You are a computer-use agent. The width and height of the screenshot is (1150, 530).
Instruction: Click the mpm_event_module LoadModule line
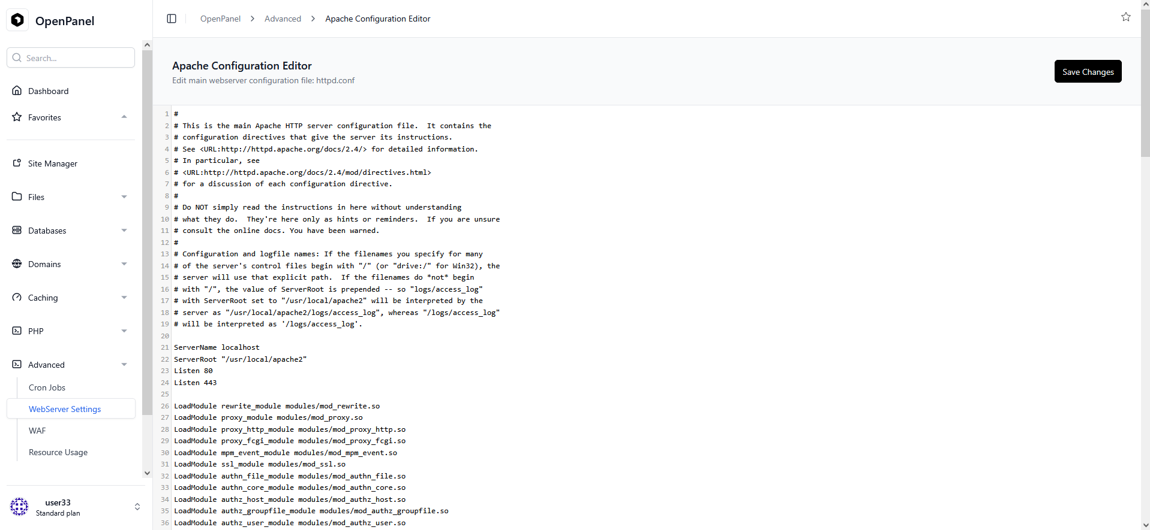[286, 453]
